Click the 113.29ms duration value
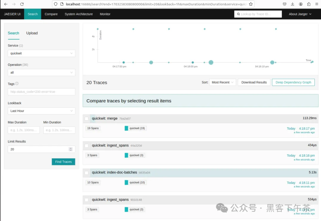The width and height of the screenshot is (321, 221). pos(309,118)
